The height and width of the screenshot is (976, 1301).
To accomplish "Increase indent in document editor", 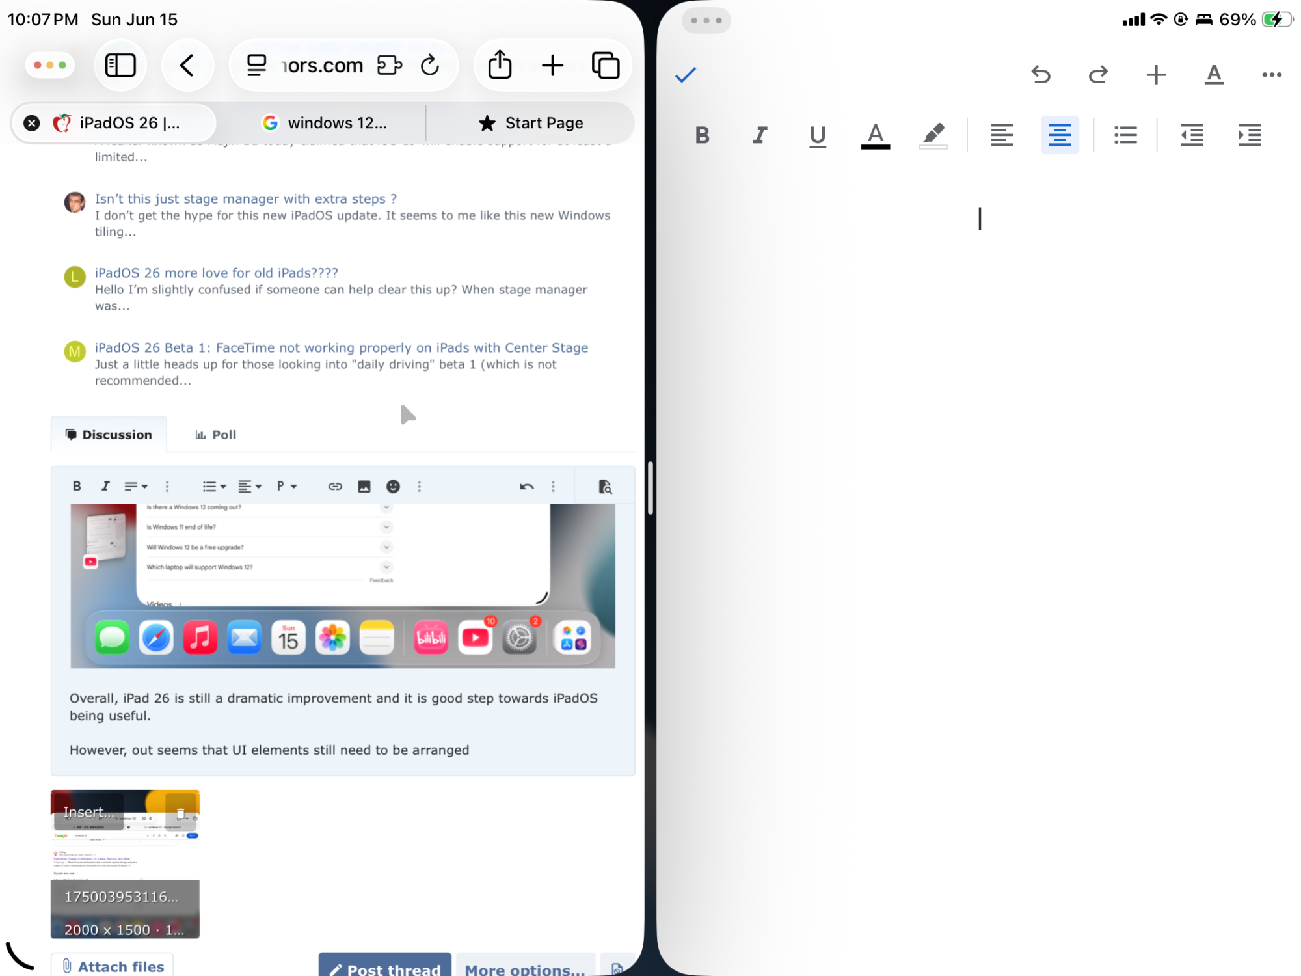I will tap(1250, 135).
